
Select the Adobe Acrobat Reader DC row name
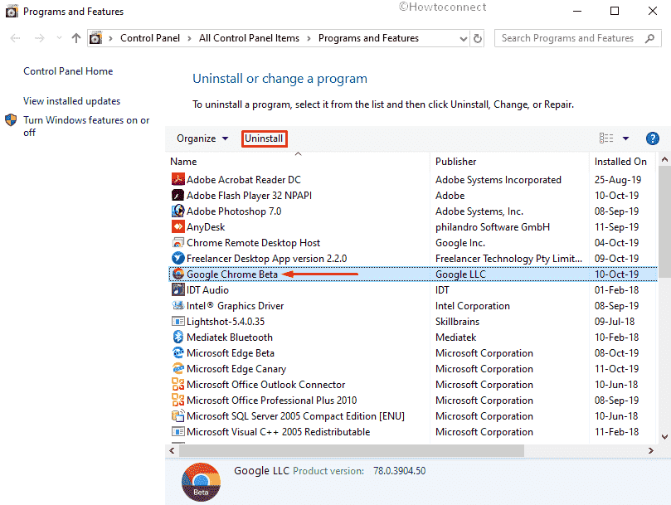point(244,179)
